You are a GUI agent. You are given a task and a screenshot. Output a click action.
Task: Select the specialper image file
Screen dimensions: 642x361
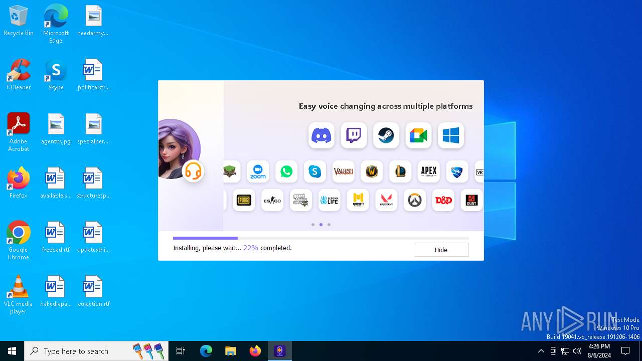(93, 129)
